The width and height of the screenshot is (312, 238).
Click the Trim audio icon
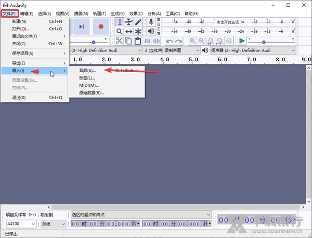[x=147, y=41]
